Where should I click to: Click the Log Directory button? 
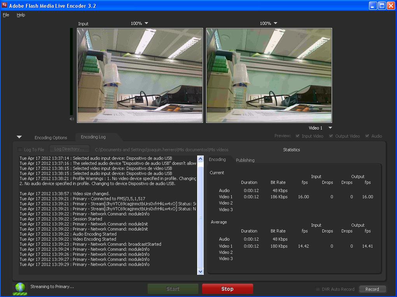69,149
